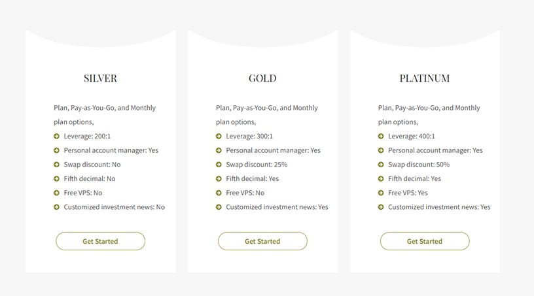Click arrow icon by Gold Customized investment news

point(219,207)
